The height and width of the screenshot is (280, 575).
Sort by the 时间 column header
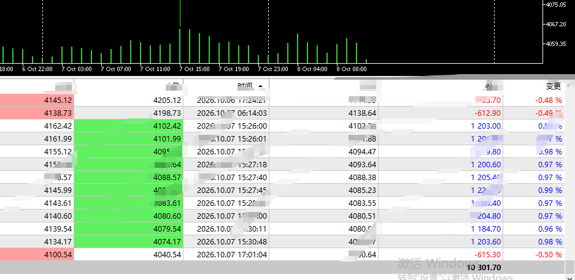click(245, 86)
